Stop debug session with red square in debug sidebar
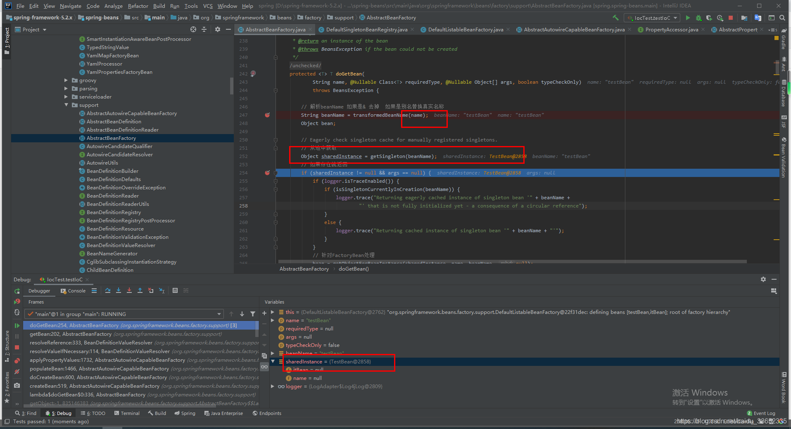Image resolution: width=791 pixels, height=429 pixels. coord(17,347)
